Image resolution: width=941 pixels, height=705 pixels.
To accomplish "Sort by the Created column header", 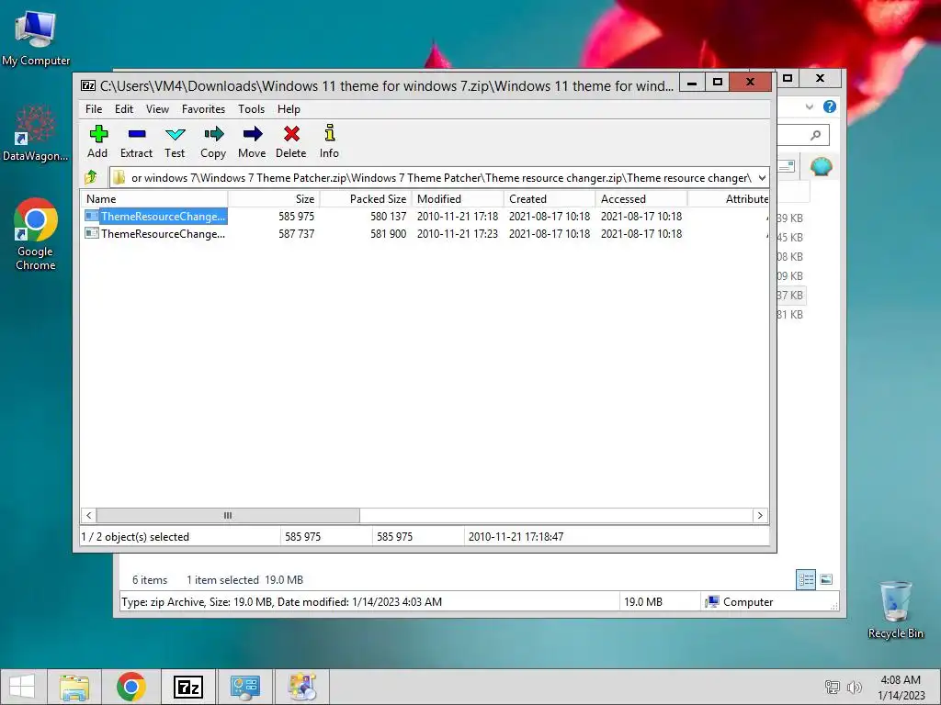I will point(550,199).
